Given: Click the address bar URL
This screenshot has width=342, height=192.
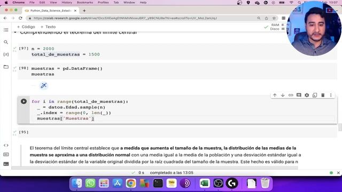Looking at the screenshot, I should (x=125, y=18).
